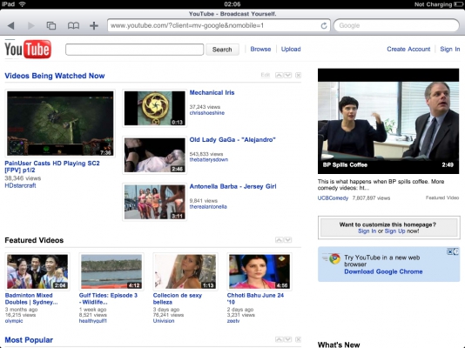This screenshot has width=465, height=348.
Task: Open Chhoti Bahu June 24 '10 title
Action: pyautogui.click(x=255, y=298)
